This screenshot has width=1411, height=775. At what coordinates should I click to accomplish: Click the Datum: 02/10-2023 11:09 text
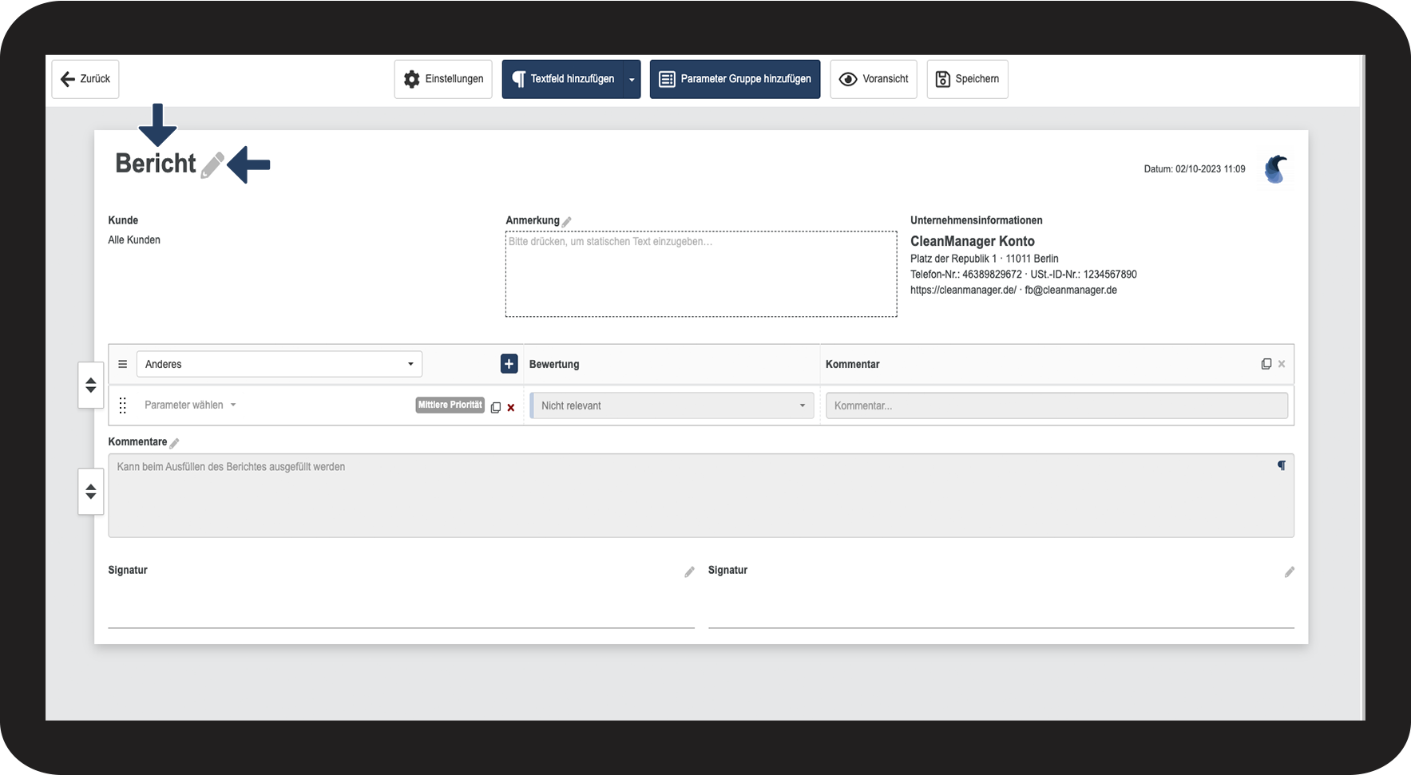point(1195,169)
